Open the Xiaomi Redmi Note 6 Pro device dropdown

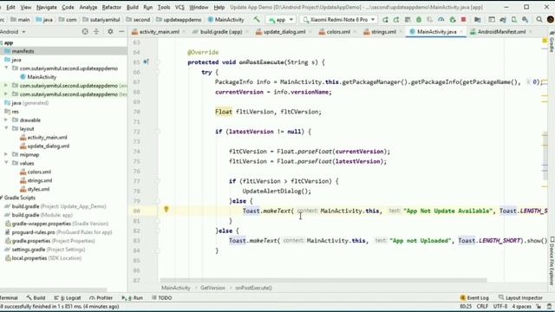pyautogui.click(x=339, y=20)
